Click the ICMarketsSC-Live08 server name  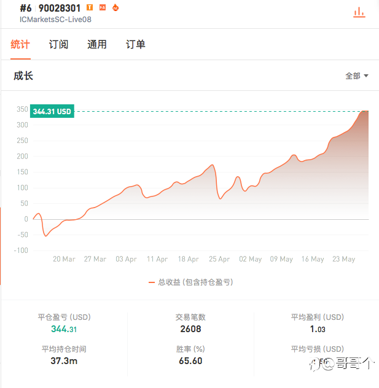tap(56, 19)
